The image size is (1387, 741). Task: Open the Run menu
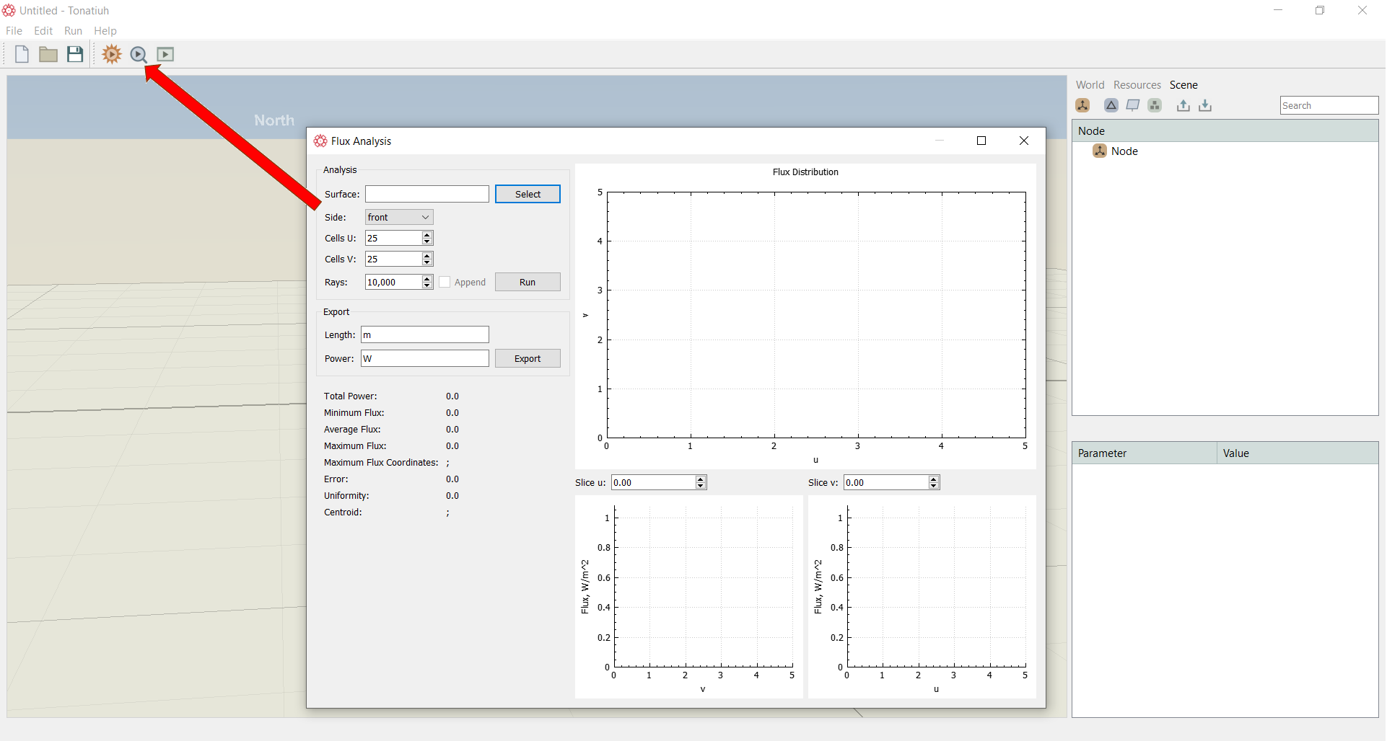click(x=73, y=30)
